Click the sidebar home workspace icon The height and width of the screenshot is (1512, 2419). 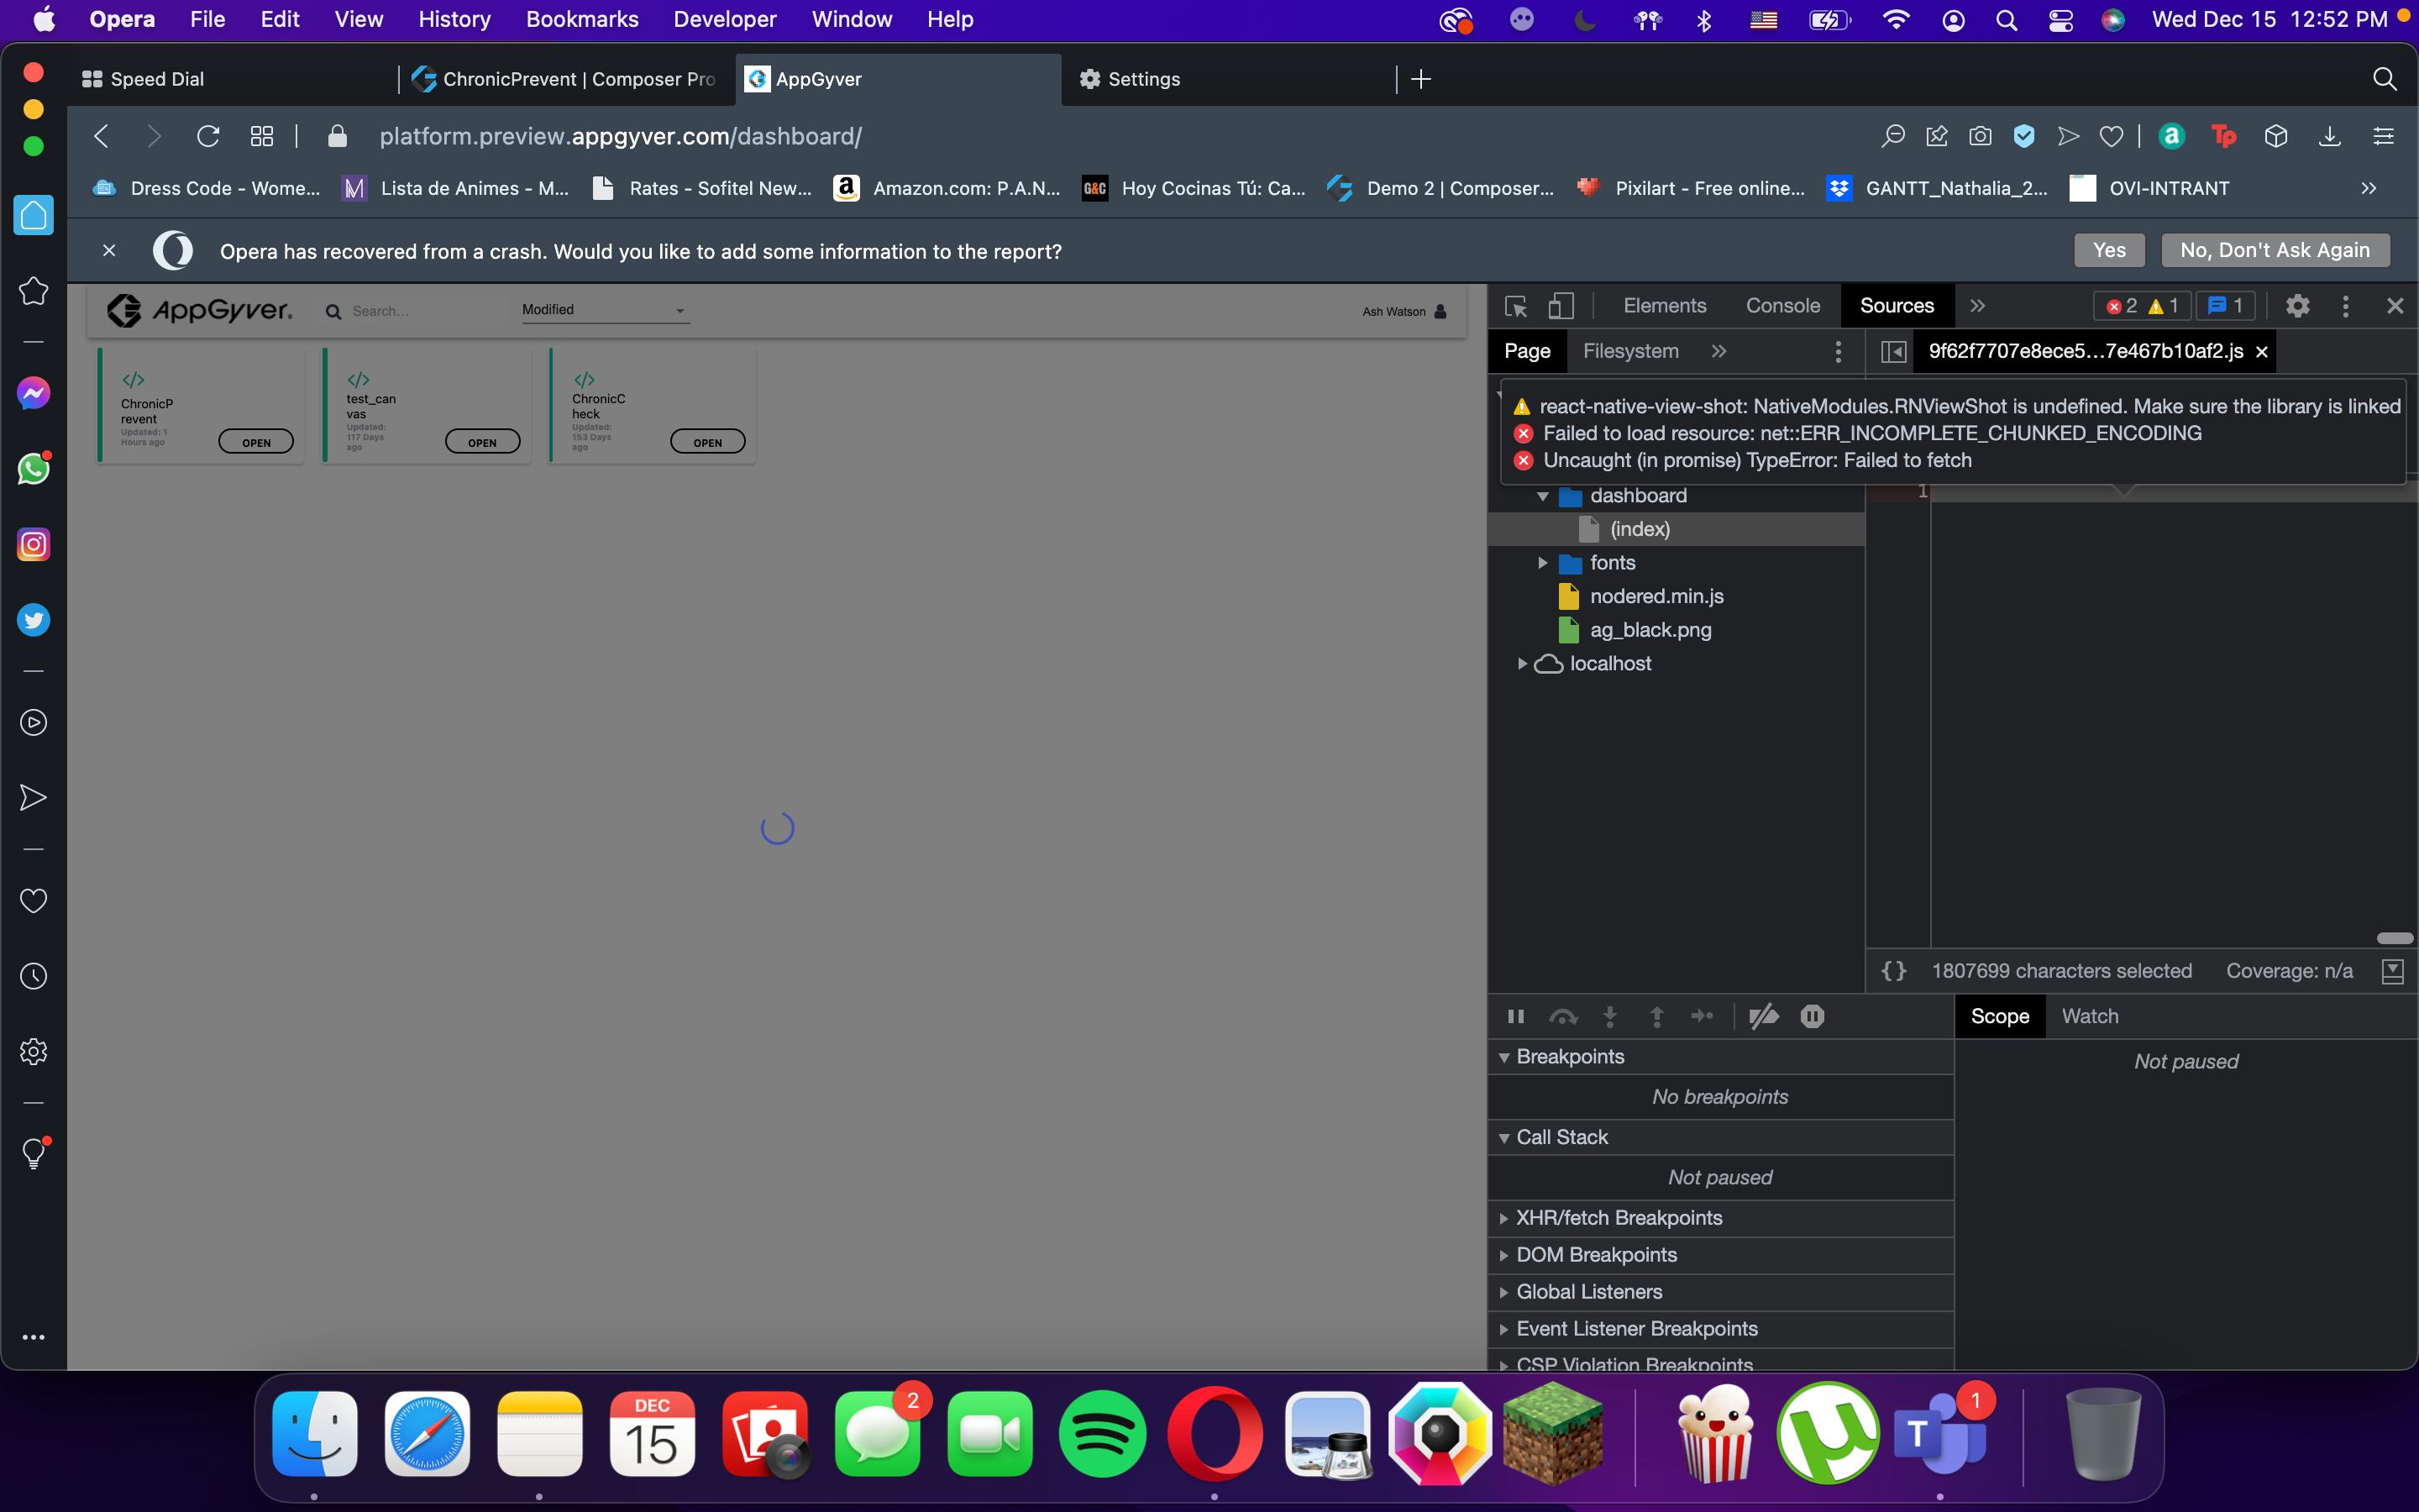tap(33, 215)
